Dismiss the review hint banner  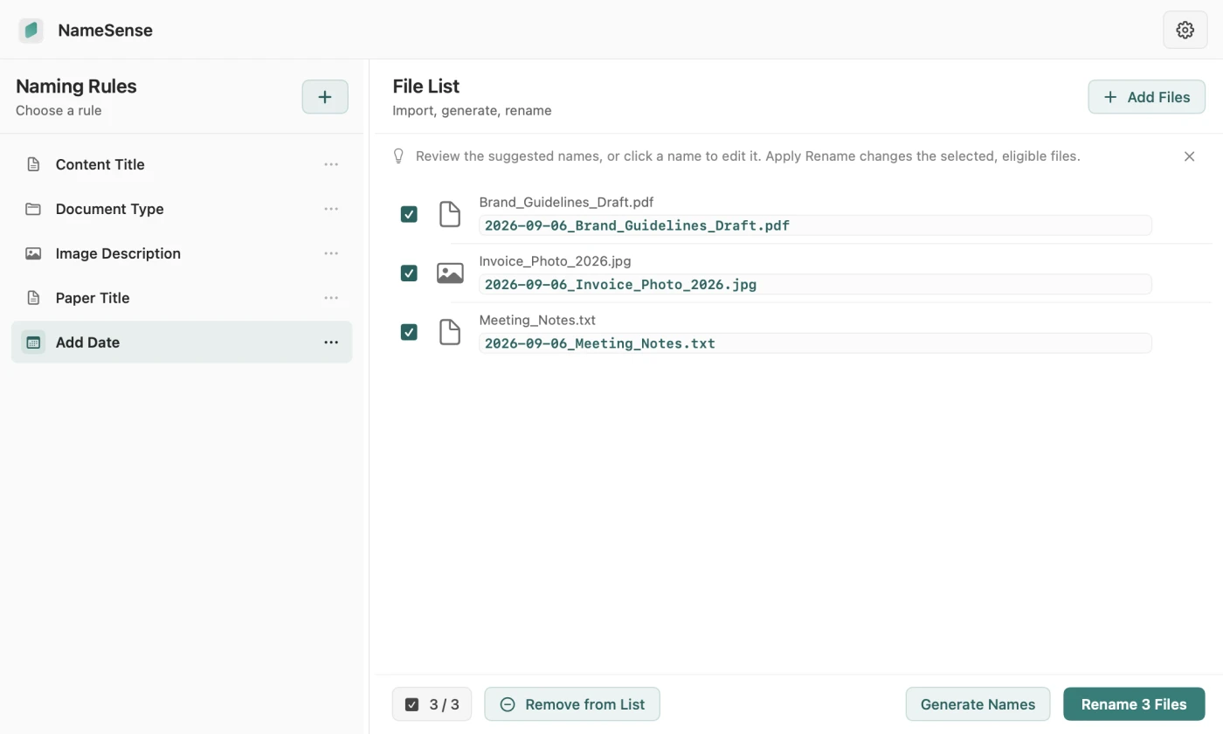(1189, 156)
